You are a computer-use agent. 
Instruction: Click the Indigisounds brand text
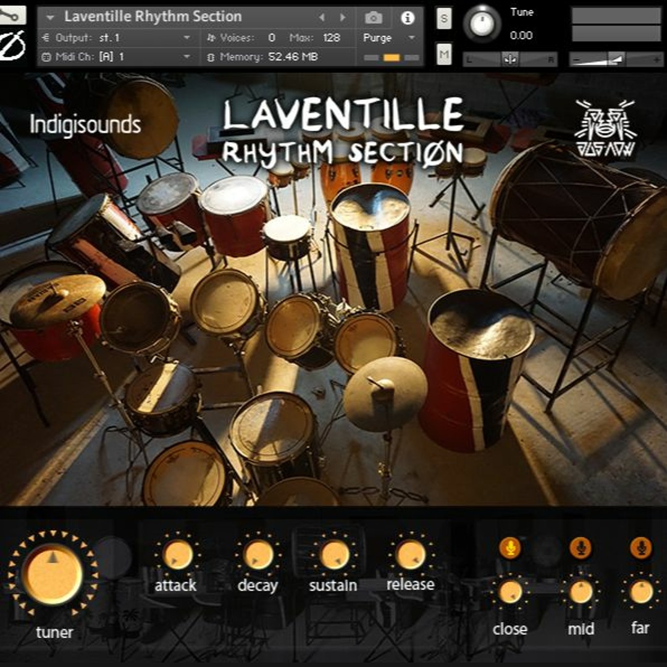point(85,124)
